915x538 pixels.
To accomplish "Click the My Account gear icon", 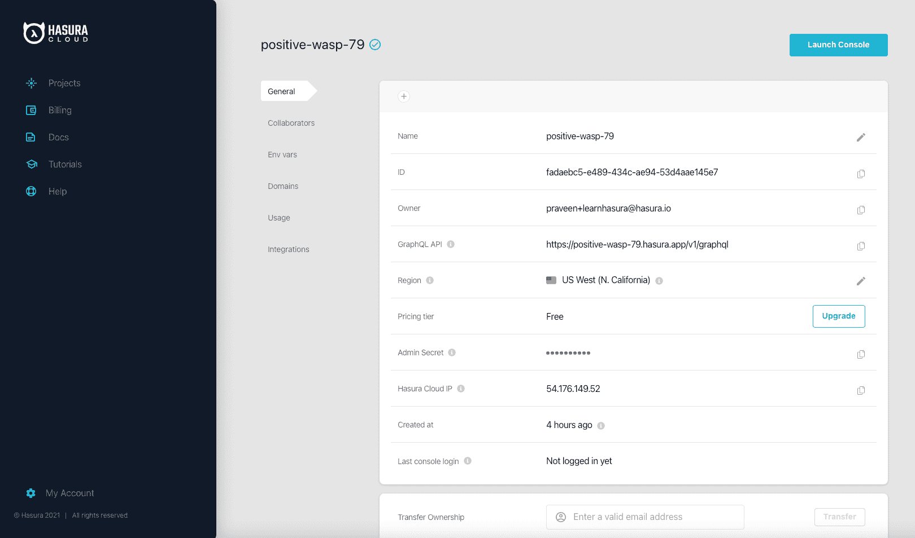I will click(x=30, y=493).
